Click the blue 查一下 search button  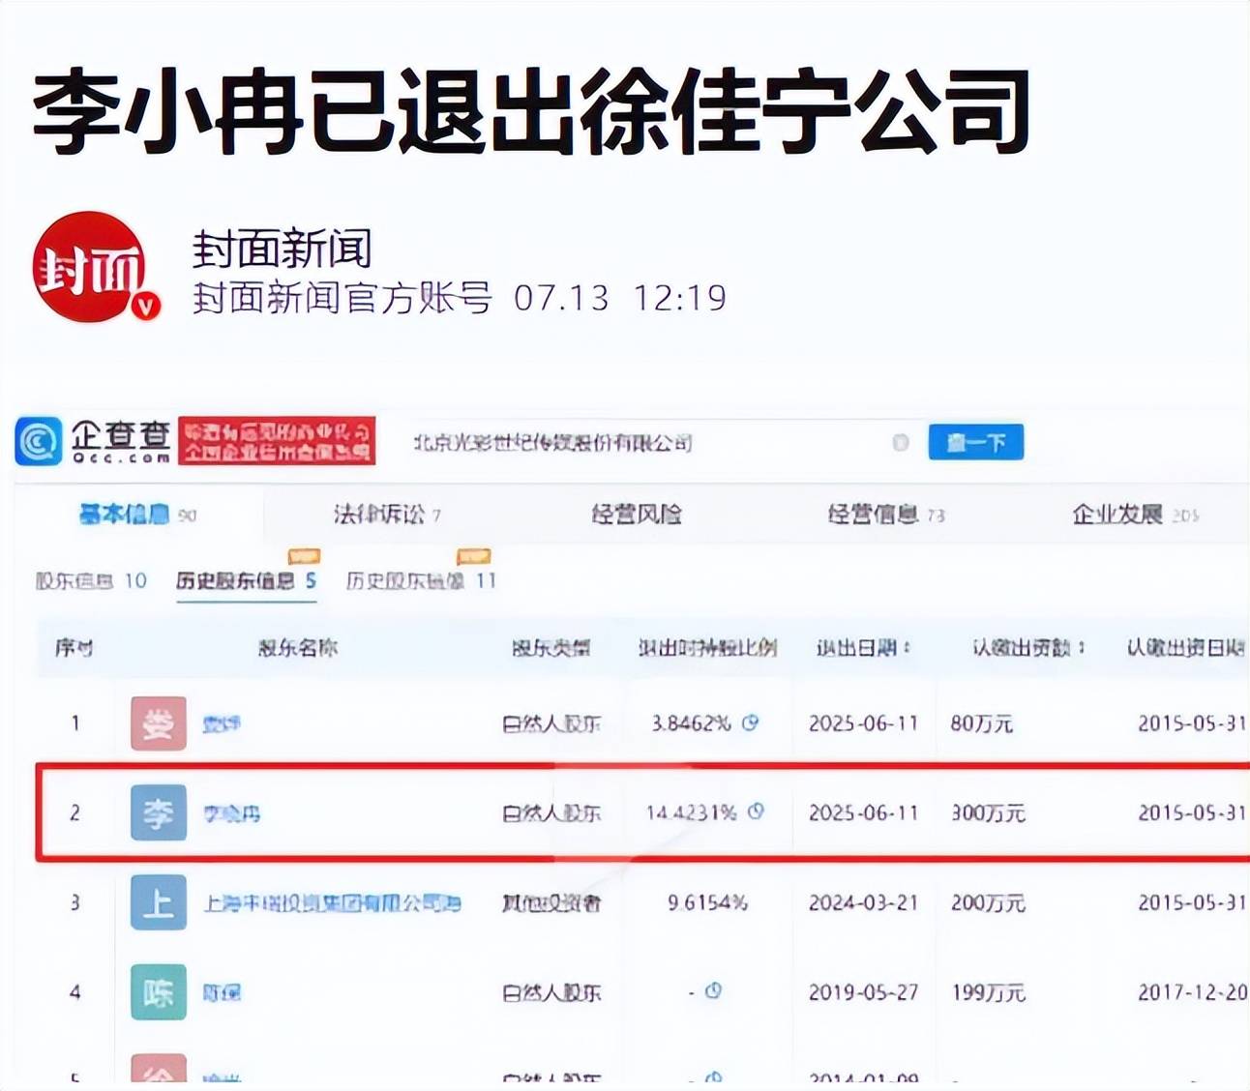pos(975,442)
